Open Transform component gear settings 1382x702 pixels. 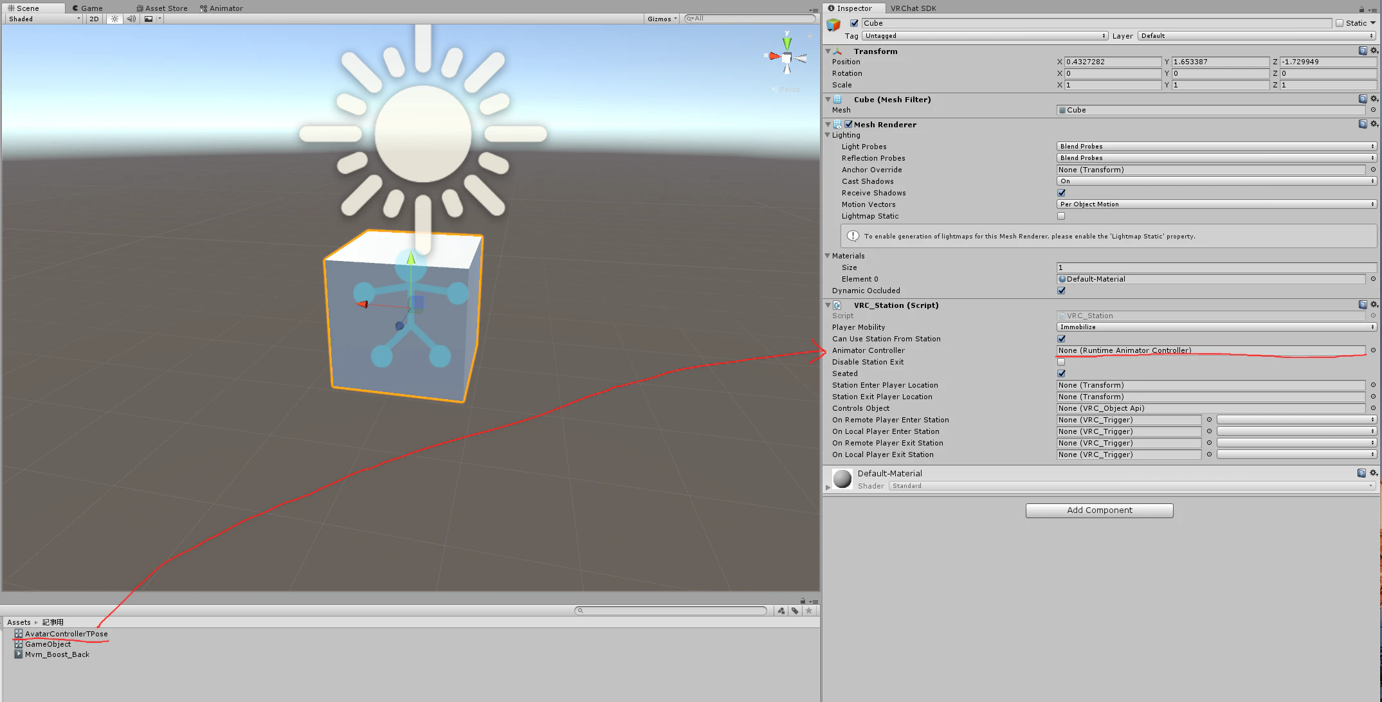(1374, 50)
